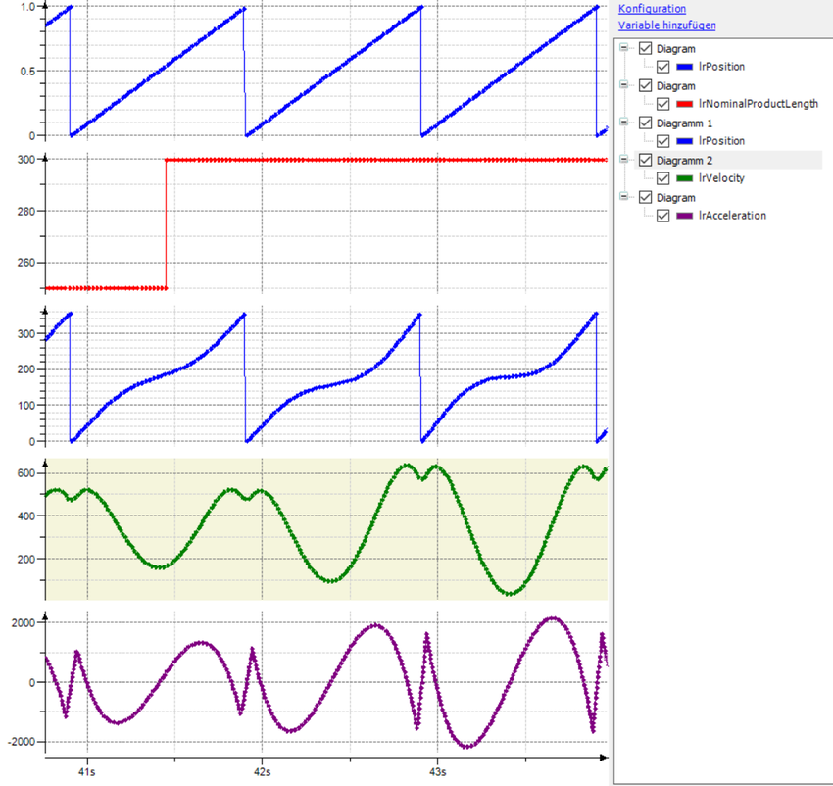
Task: Collapse the Diagram node containing lrNominalProductLength
Action: [x=625, y=85]
